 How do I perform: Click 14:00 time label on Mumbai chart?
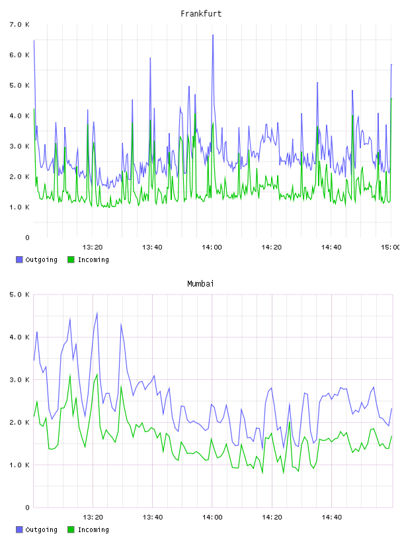[x=212, y=517]
